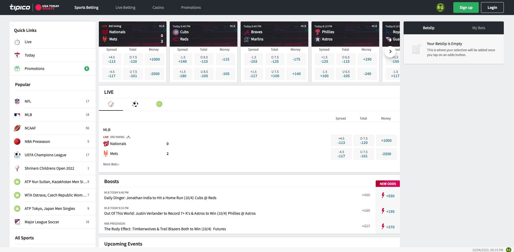The height and width of the screenshot is (252, 514).
Task: Click the Promotions count badge showing 8
Action: pyautogui.click(x=87, y=69)
